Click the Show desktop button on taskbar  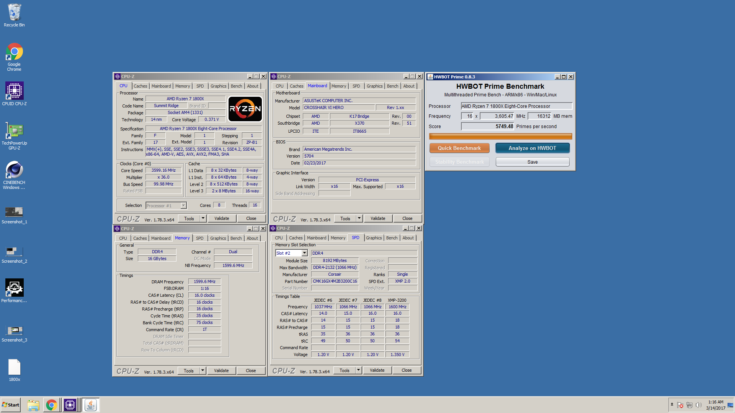(731, 405)
